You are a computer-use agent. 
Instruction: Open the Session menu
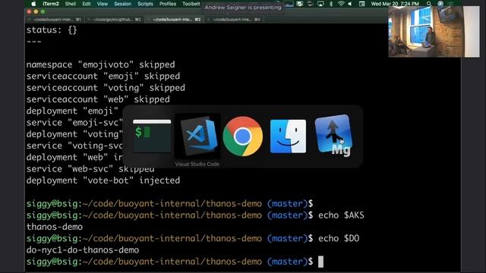pos(123,4)
